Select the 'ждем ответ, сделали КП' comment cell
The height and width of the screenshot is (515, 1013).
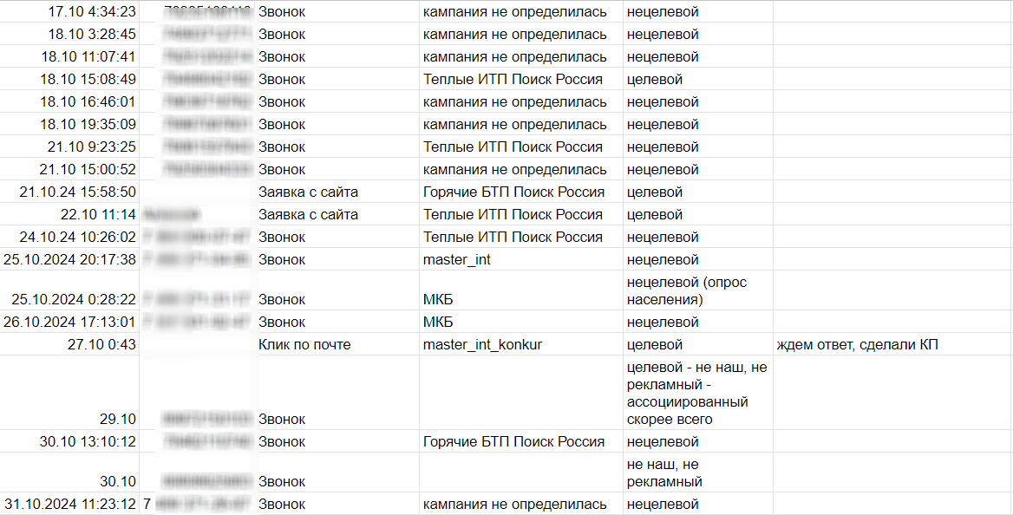(x=857, y=345)
